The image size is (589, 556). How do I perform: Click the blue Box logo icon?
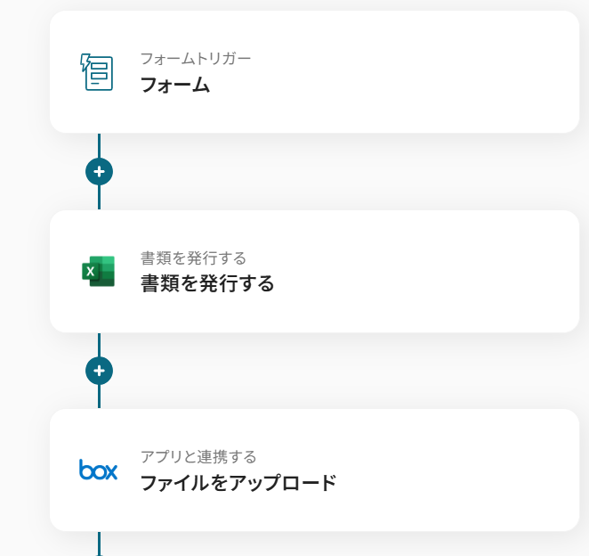tap(98, 470)
